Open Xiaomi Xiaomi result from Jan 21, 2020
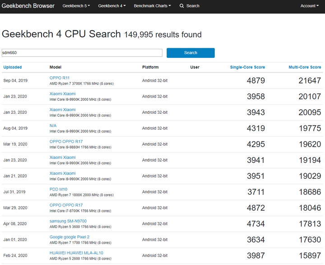Screen dimensions: 325x265 [63, 173]
